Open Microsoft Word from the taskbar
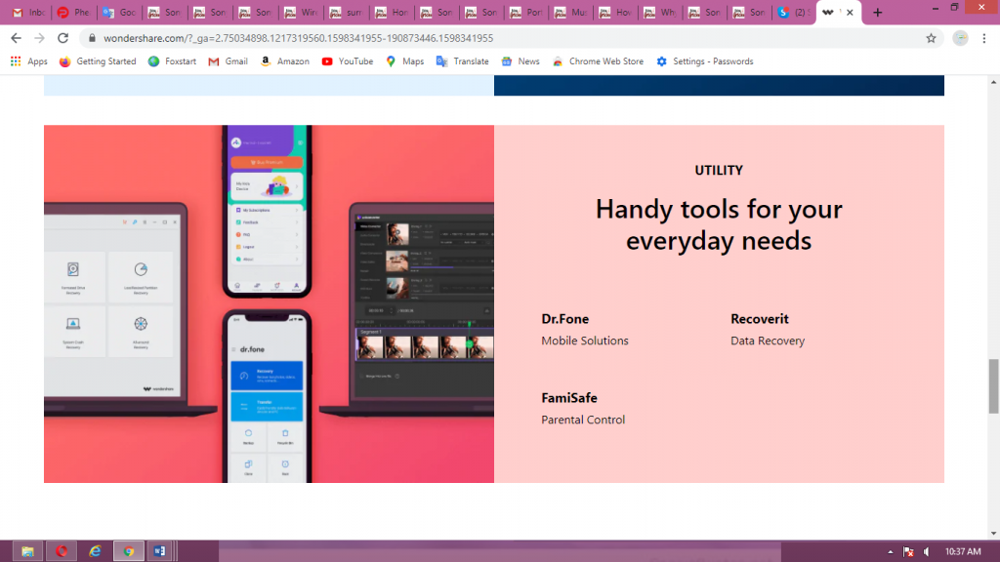 pos(158,551)
